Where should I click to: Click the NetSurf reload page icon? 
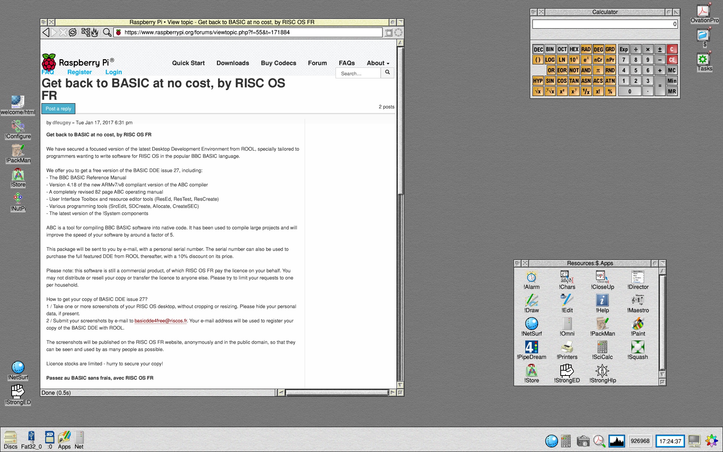click(x=73, y=32)
